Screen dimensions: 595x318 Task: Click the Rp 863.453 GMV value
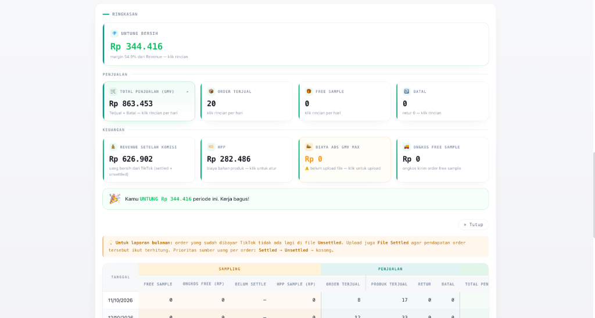click(x=131, y=103)
